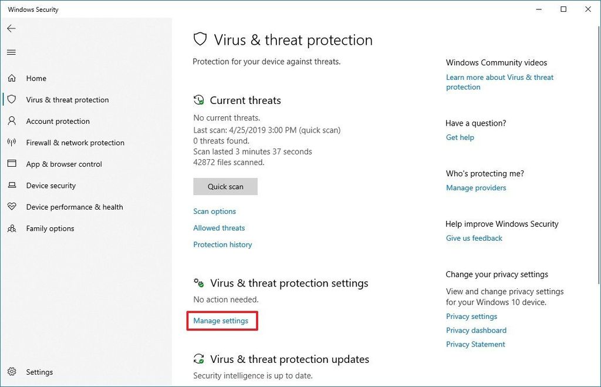
Task: Run a Quick scan
Action: coord(225,186)
